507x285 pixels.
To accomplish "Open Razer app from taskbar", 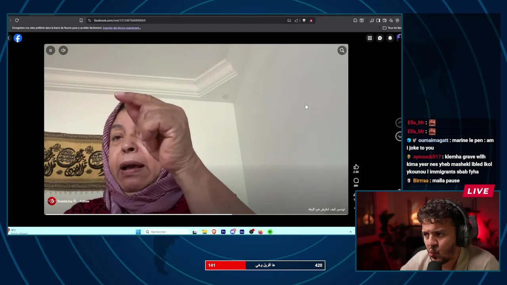I will 270,232.
